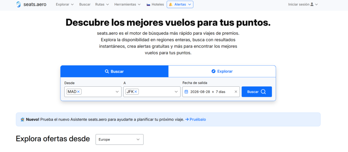Click the bell icon in Alertas
This screenshot has width=348, height=152.
tap(171, 4)
